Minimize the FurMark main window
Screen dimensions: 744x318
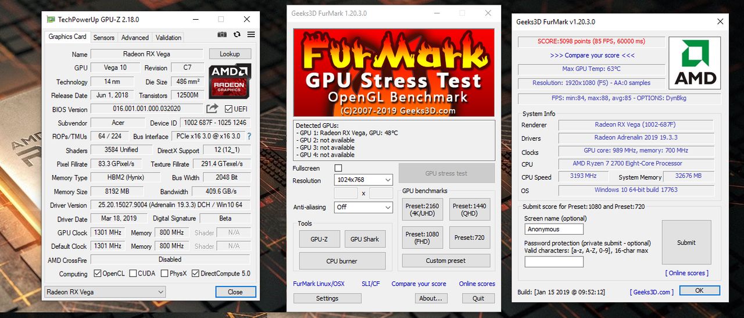click(435, 13)
